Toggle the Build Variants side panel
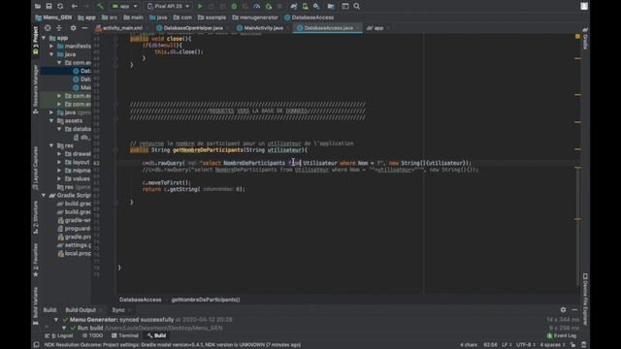This screenshot has height=349, width=621. 36,305
